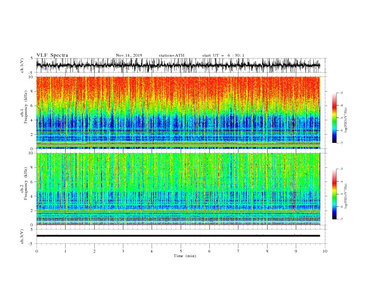This screenshot has width=366, height=282.
Task: Click time axis tick label "2"
Action: pos(94,251)
